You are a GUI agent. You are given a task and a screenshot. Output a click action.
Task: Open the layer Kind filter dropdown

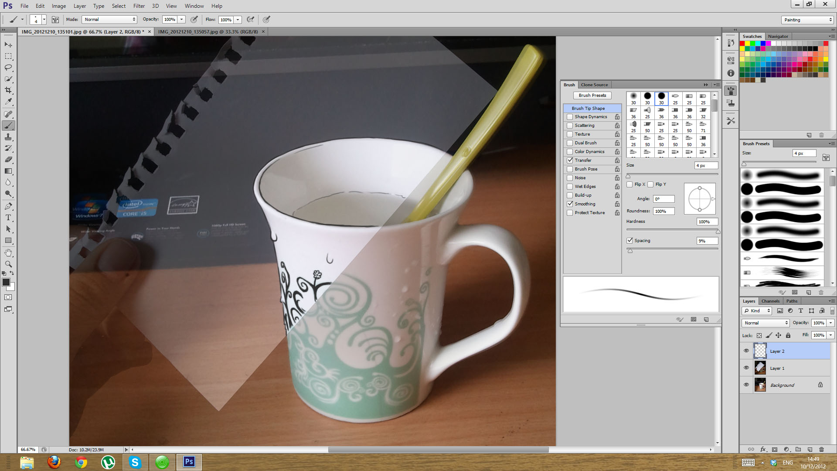click(x=757, y=311)
